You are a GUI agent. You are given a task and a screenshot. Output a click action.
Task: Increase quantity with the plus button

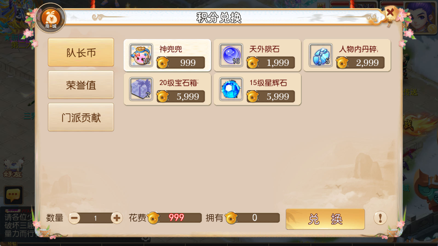(x=117, y=218)
